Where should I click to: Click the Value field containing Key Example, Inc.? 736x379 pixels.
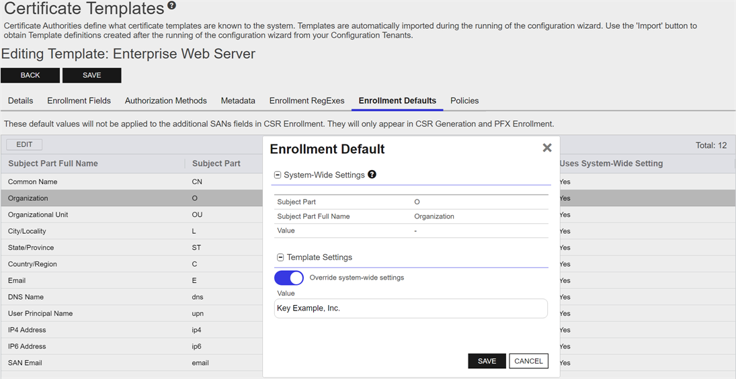click(410, 308)
